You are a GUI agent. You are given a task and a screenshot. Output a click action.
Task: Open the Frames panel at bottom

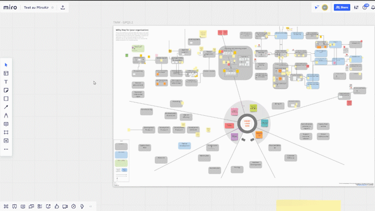[6, 207]
